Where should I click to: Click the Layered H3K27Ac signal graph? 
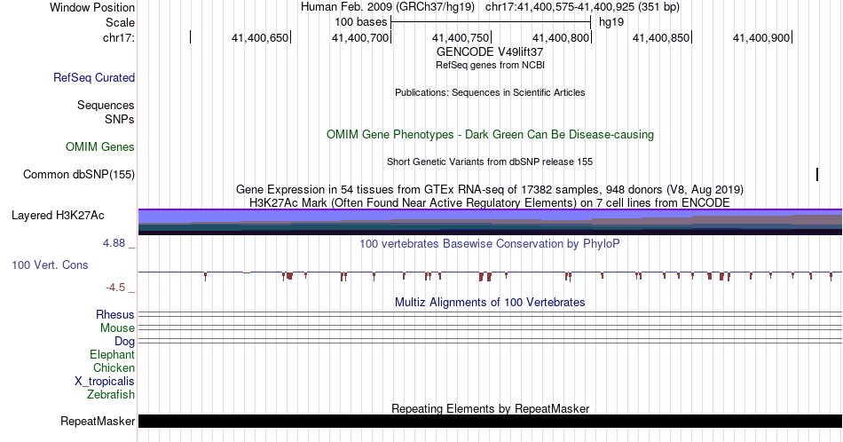coord(490,222)
